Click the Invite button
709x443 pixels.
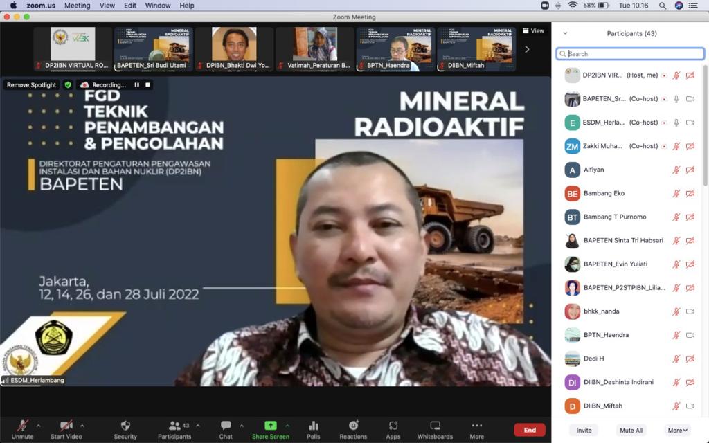584,431
